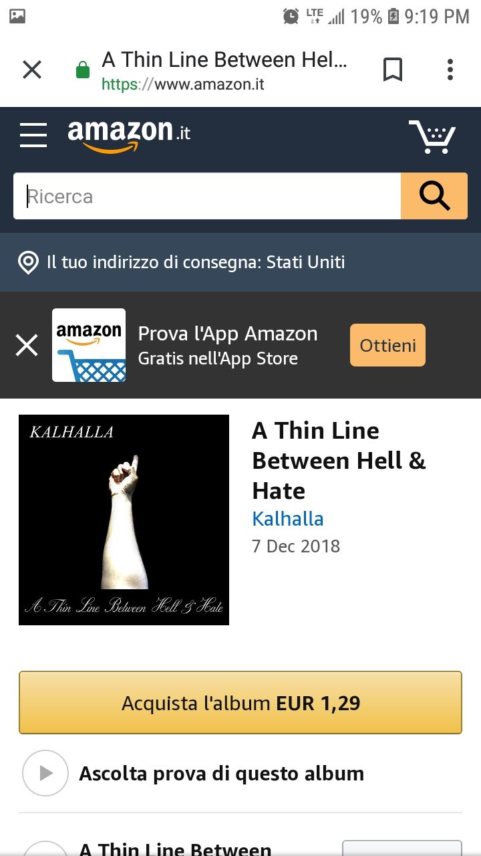481x856 pixels.
Task: Open the Kalhalla artist link
Action: click(288, 519)
